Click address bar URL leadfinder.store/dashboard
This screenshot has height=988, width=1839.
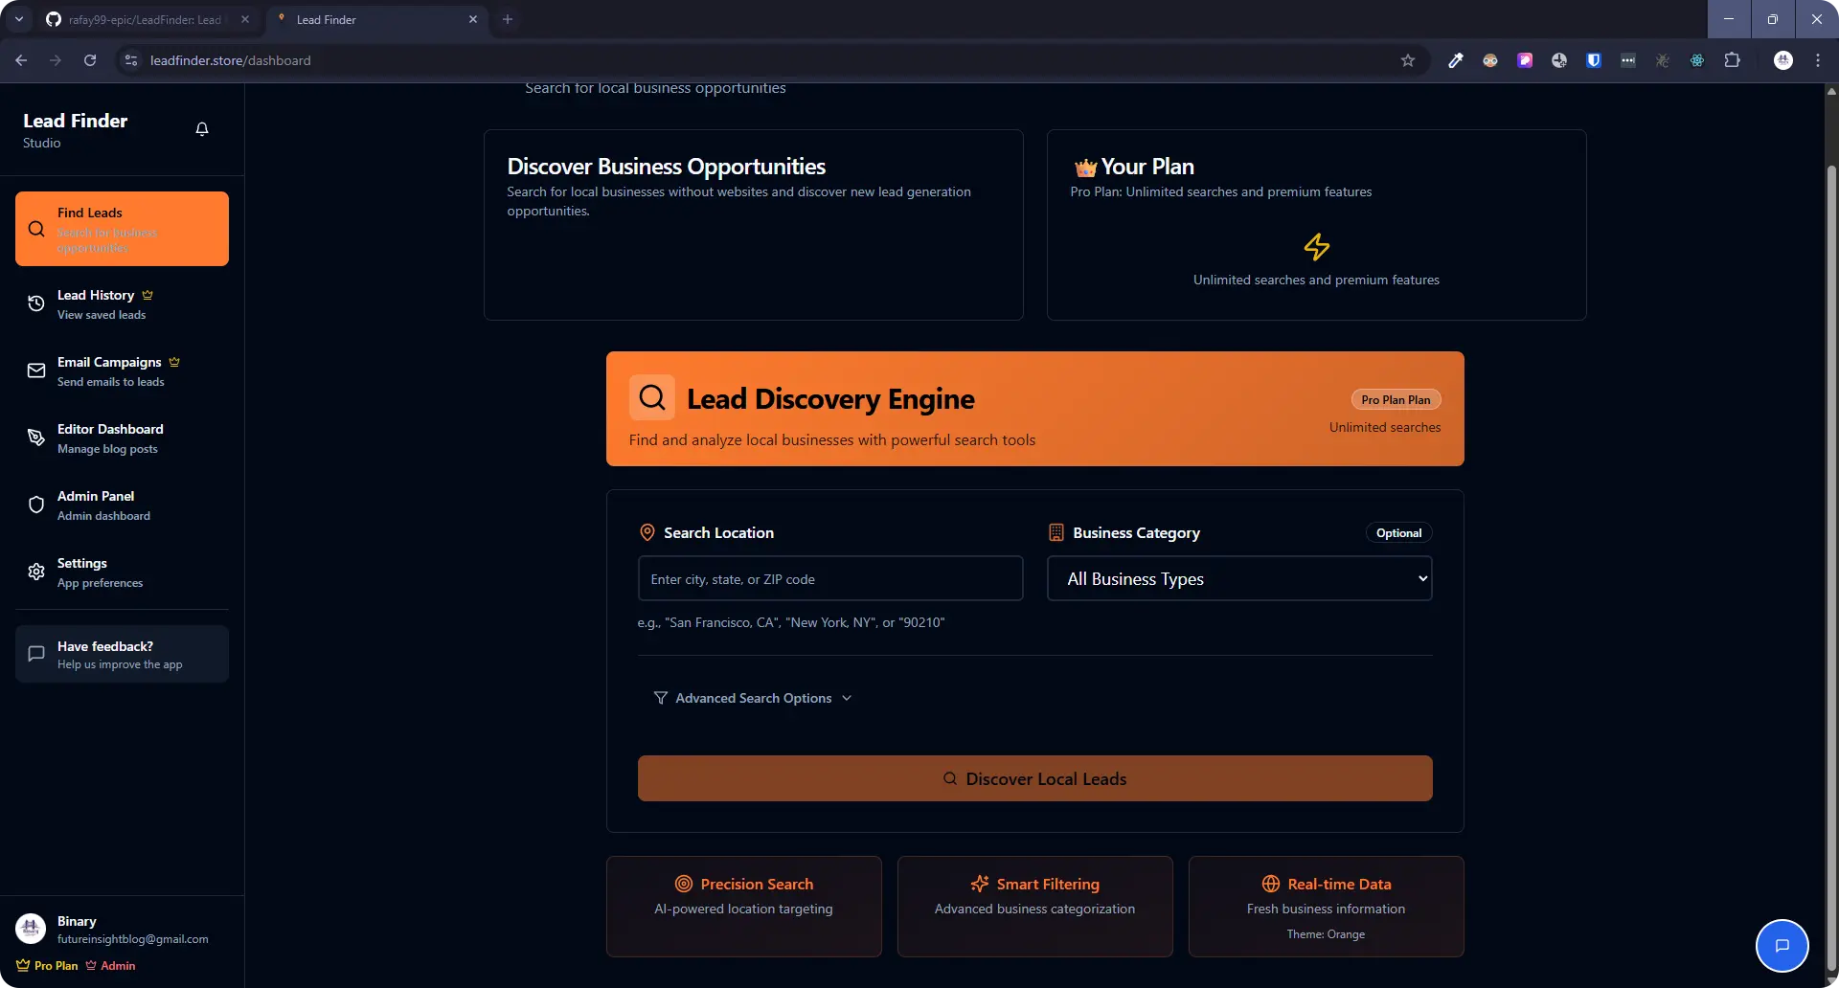pos(231,60)
